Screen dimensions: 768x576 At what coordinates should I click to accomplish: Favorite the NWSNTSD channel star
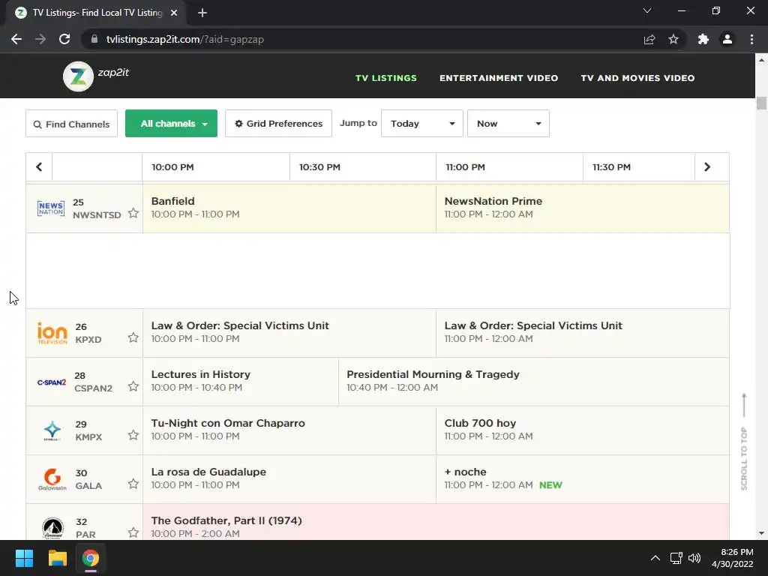(x=133, y=213)
